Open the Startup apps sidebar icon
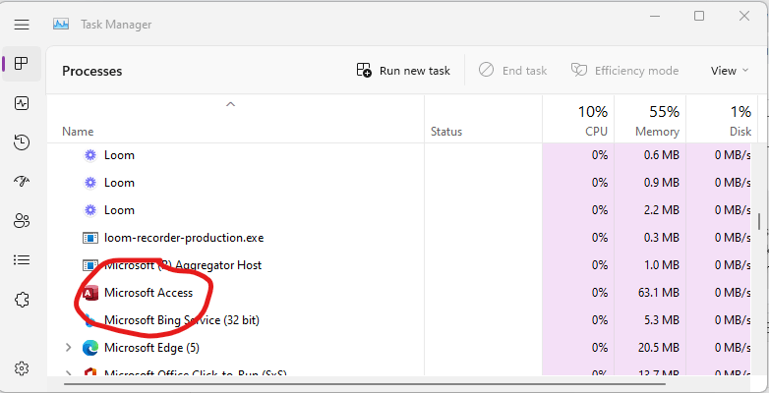The height and width of the screenshot is (393, 769). pyautogui.click(x=22, y=182)
